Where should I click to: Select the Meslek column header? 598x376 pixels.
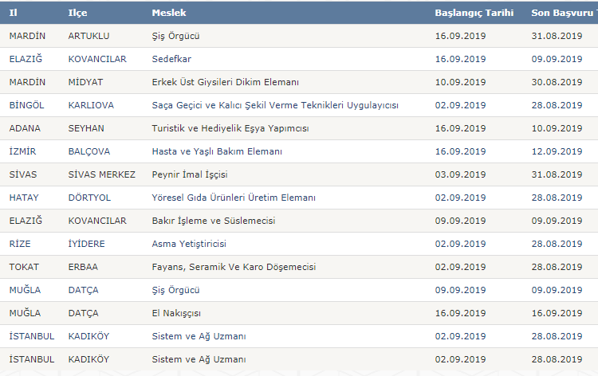tap(169, 13)
